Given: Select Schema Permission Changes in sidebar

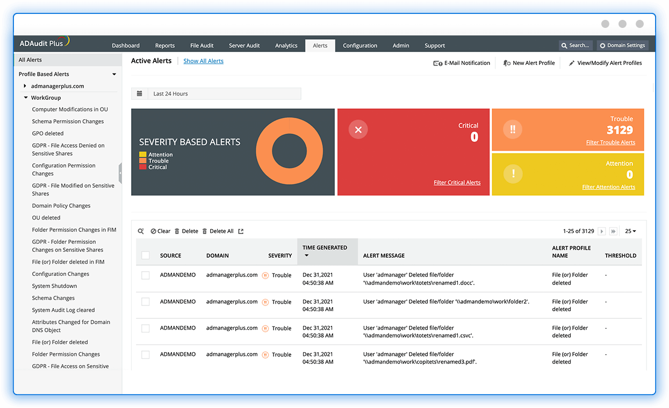Looking at the screenshot, I should pos(68,121).
